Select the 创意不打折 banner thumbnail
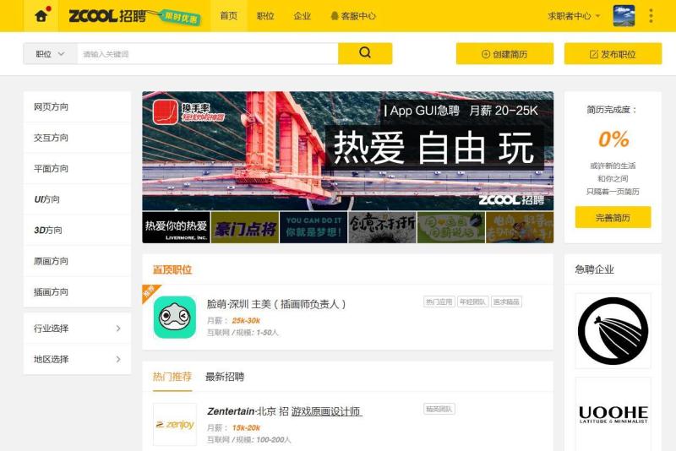 [383, 227]
